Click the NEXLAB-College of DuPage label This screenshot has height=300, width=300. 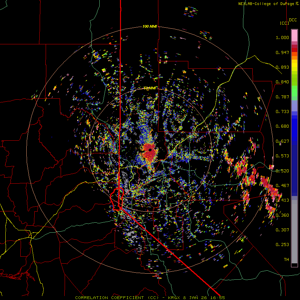(266, 4)
